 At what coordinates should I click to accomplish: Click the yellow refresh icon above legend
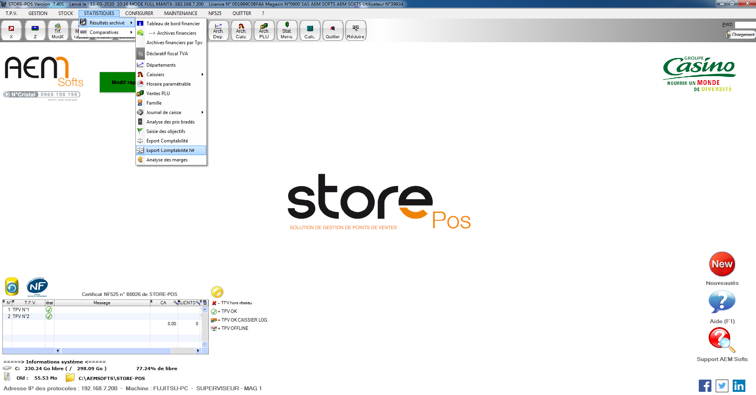click(x=217, y=292)
